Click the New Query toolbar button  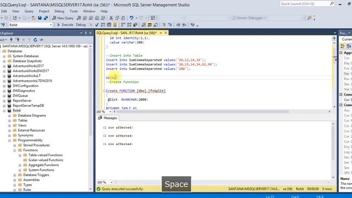[x=63, y=18]
